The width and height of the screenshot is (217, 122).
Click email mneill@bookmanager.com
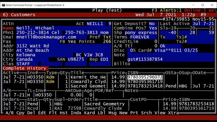pyautogui.click(x=46, y=37)
